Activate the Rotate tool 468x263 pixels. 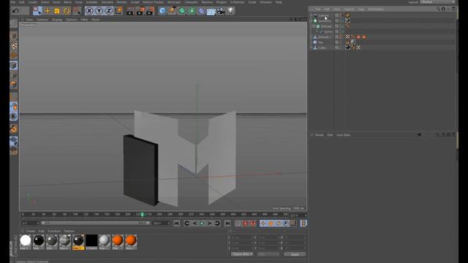point(67,11)
